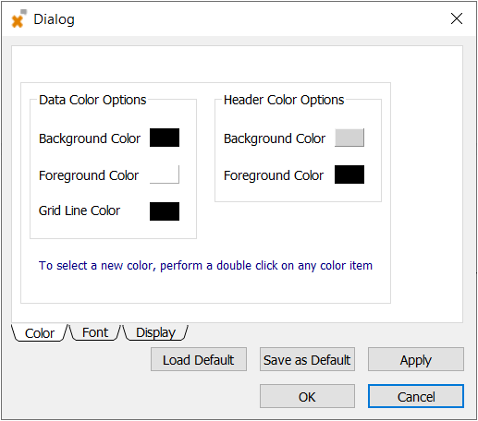Apply the color settings
478x421 pixels.
pyautogui.click(x=416, y=359)
